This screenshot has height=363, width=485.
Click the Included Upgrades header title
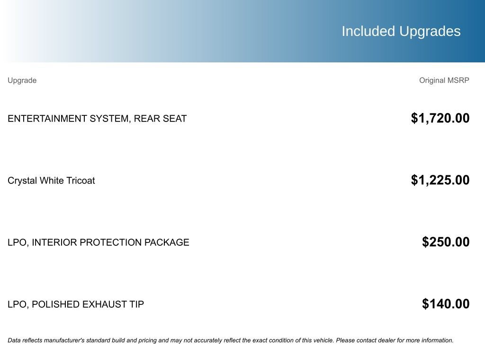[x=401, y=32]
